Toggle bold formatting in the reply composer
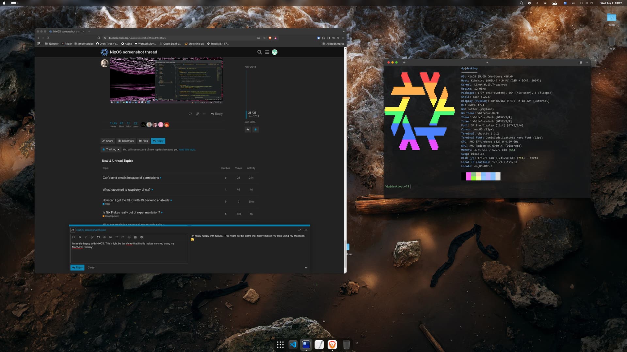Viewport: 627px width, 352px height. click(80, 237)
